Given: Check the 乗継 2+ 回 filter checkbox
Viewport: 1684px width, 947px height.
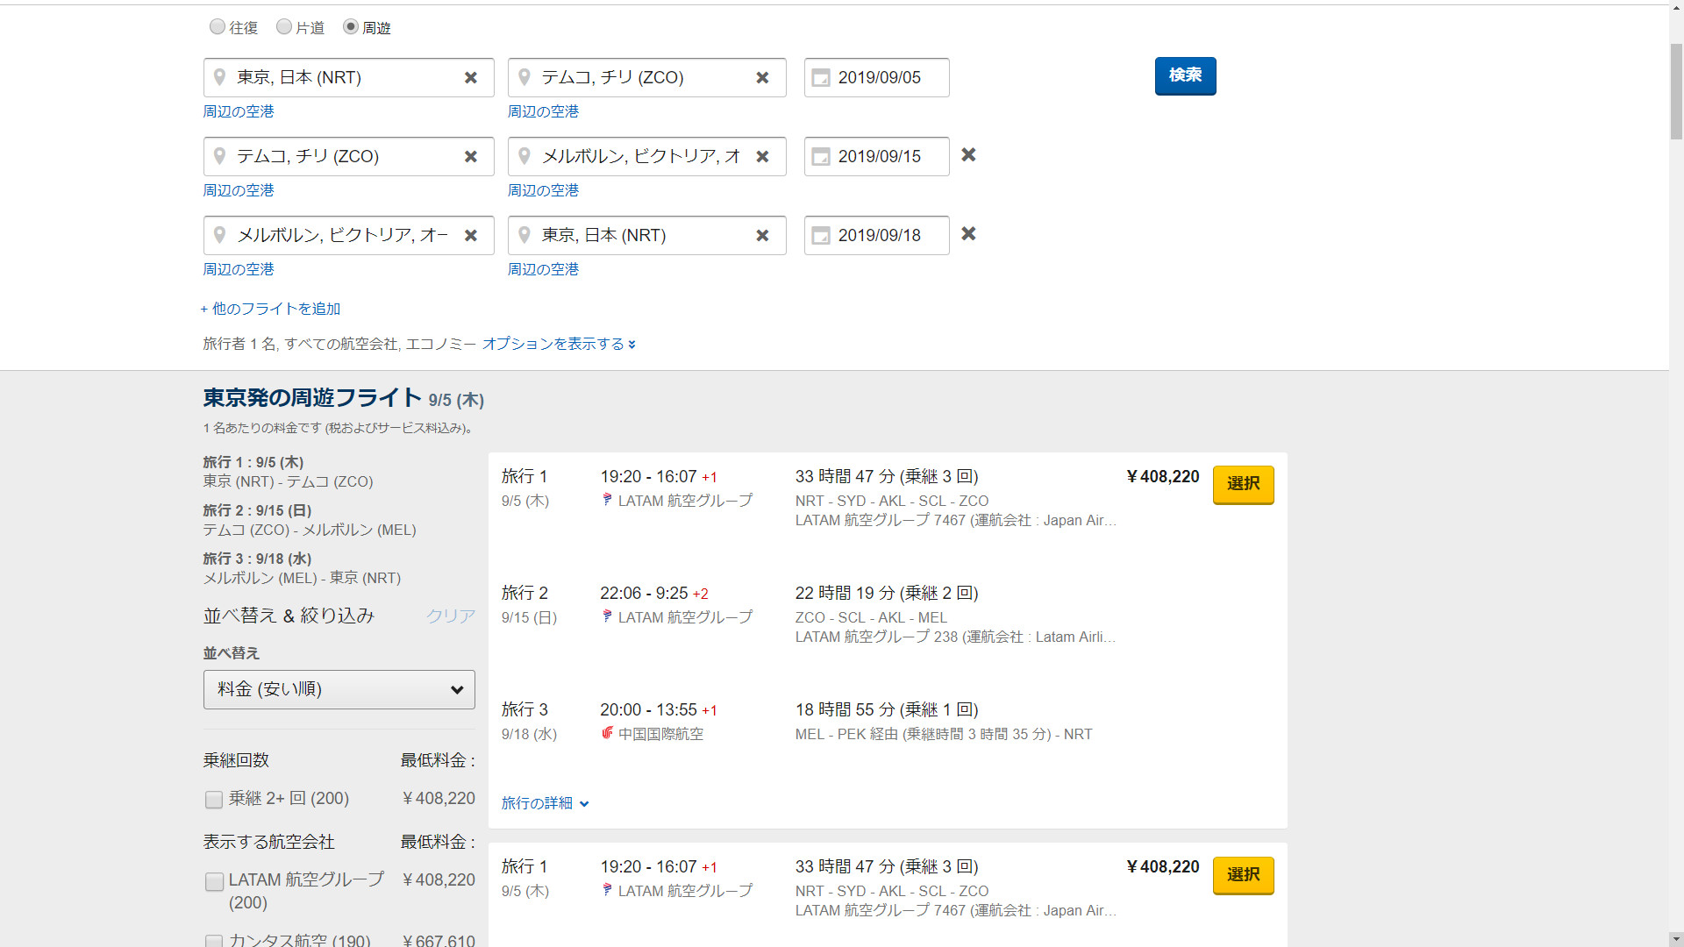Looking at the screenshot, I should (214, 800).
